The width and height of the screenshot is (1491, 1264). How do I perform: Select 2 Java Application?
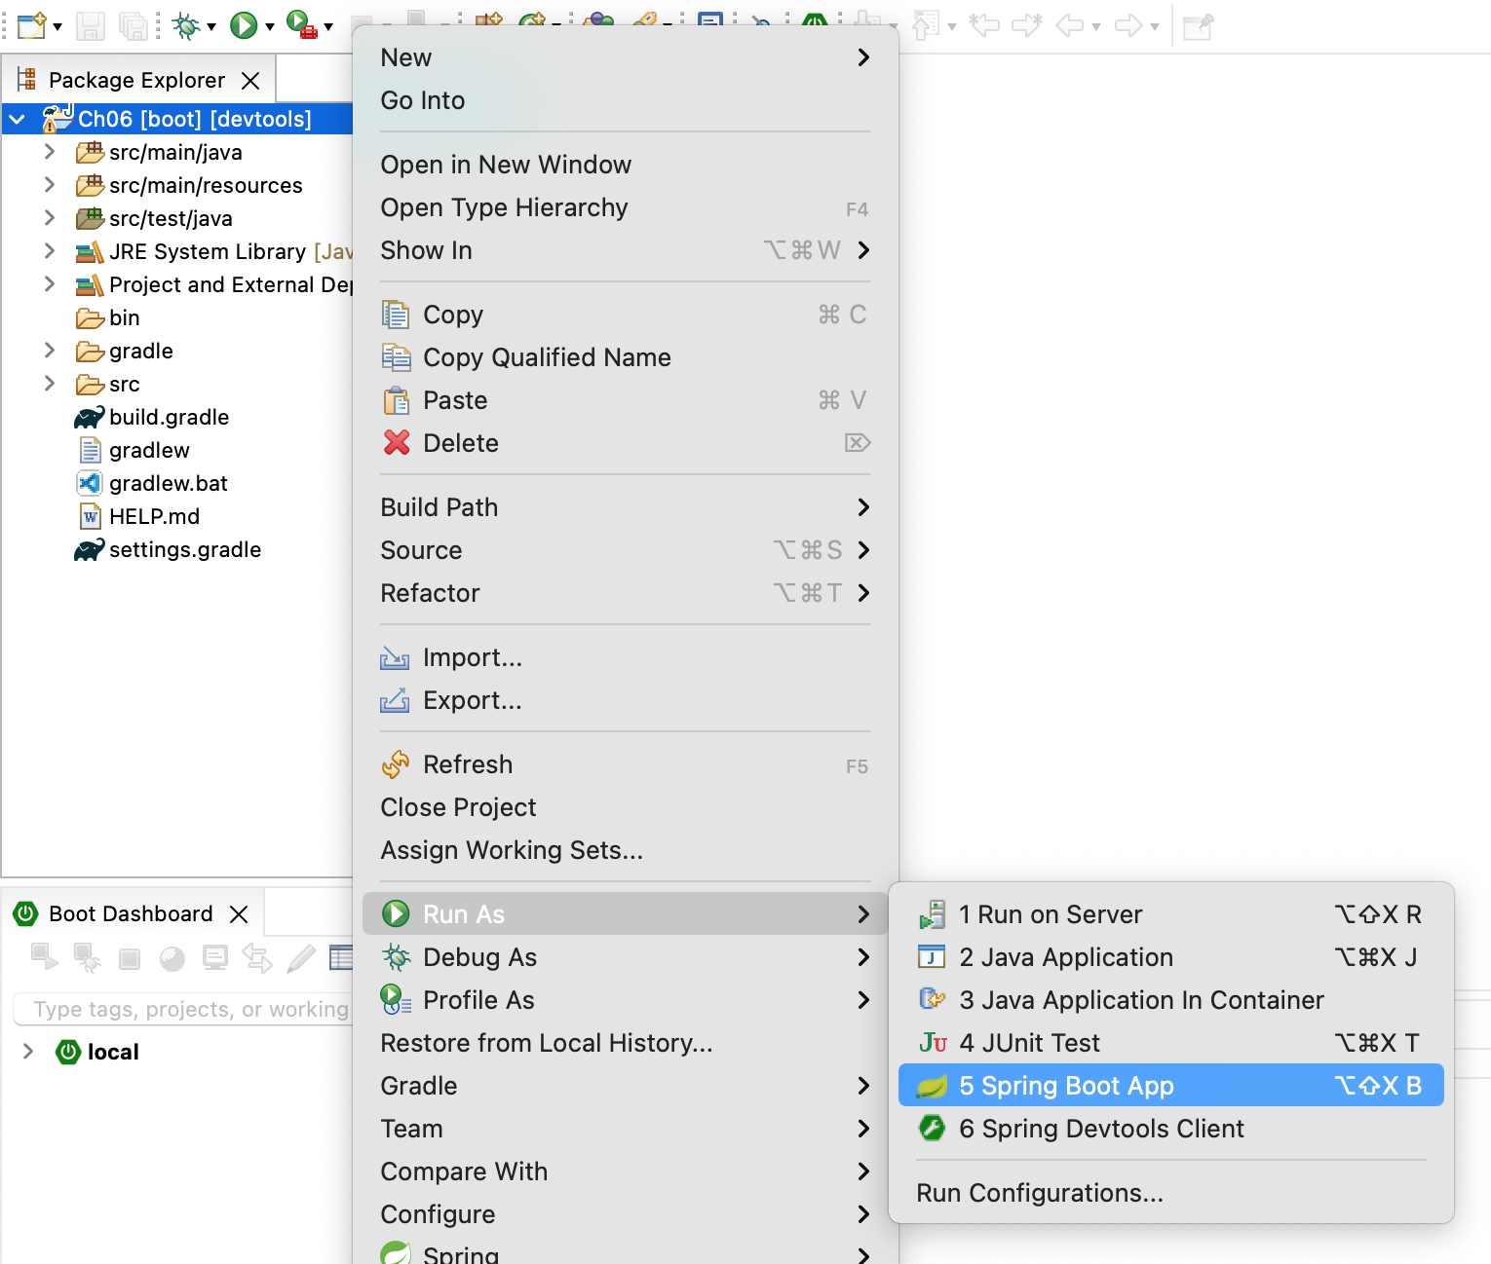tap(1171, 957)
